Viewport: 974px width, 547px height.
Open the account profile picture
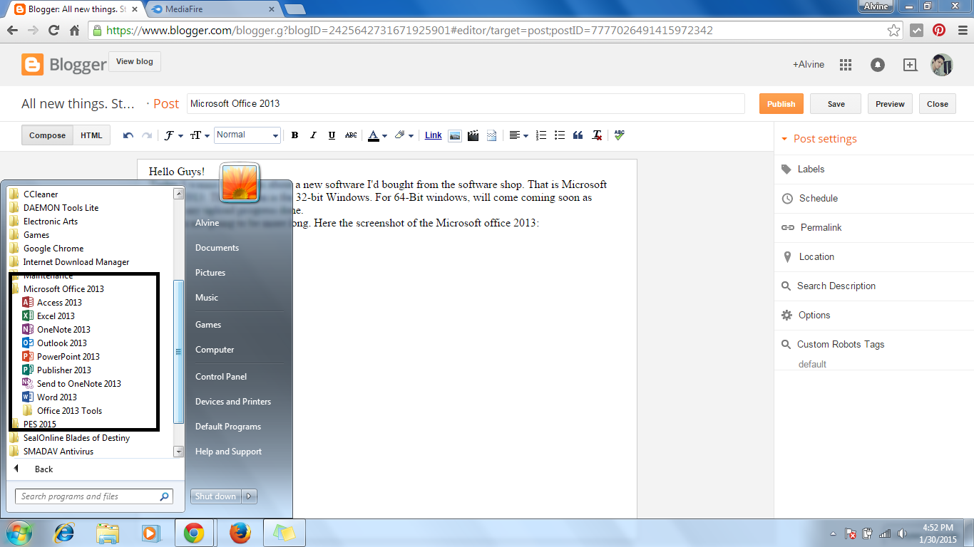[942, 65]
